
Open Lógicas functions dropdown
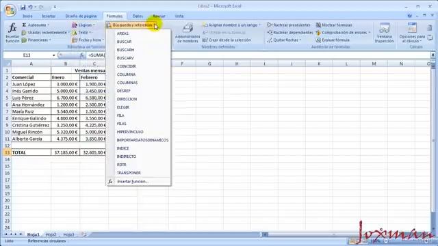coord(83,25)
